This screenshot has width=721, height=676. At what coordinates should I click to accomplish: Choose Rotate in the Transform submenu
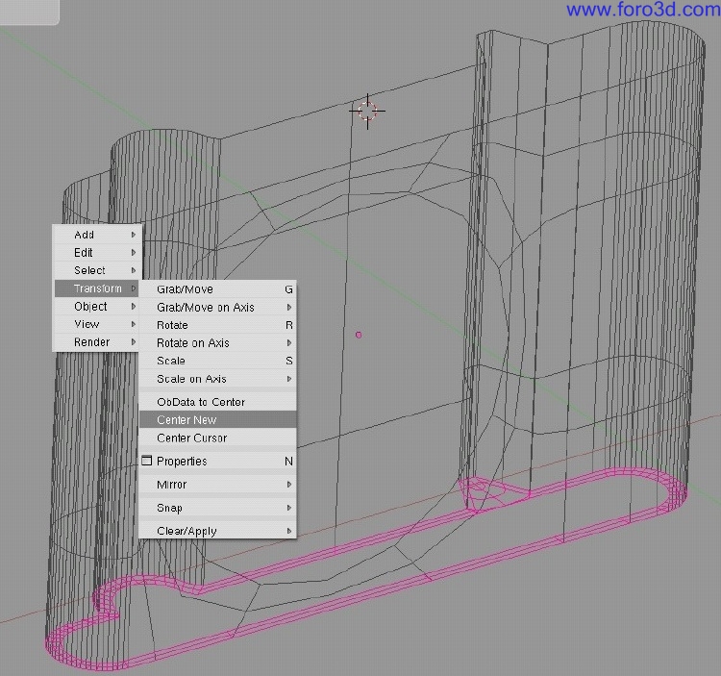click(218, 325)
